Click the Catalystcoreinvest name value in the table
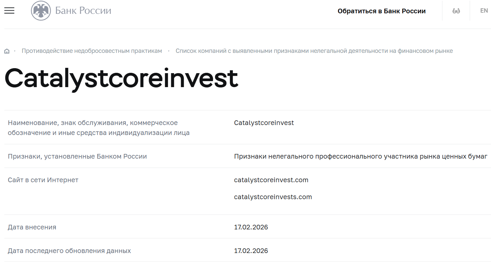 [264, 123]
